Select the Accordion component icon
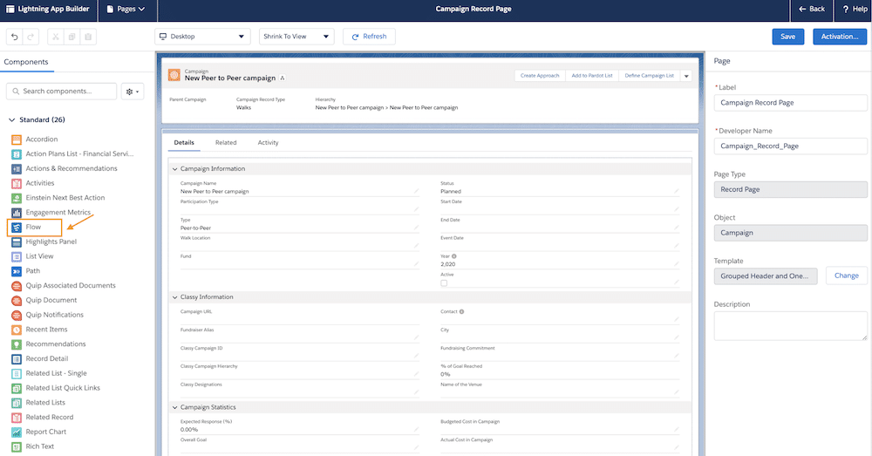The image size is (872, 456). pos(17,140)
